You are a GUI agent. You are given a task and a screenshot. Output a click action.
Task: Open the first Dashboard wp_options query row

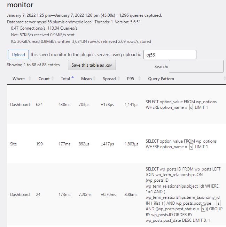[116, 104]
